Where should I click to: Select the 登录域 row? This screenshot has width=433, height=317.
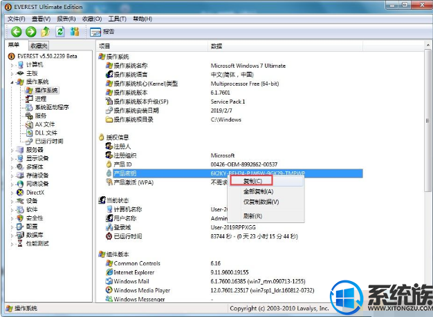tap(234, 227)
